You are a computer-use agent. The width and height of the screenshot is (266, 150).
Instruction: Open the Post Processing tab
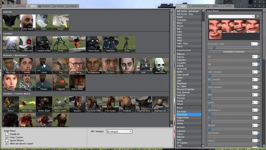pos(197,6)
